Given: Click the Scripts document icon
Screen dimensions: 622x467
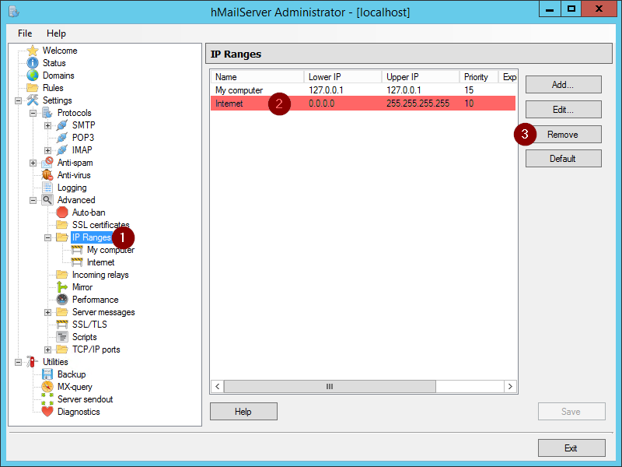Looking at the screenshot, I should click(x=62, y=337).
